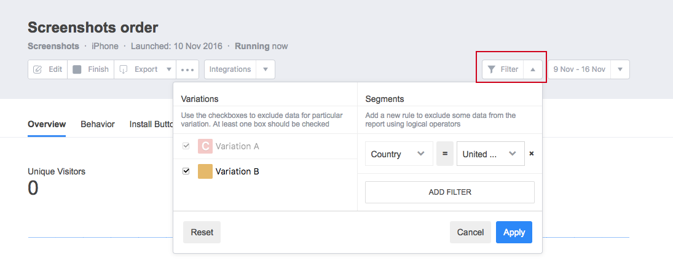Screen dimensions: 673x274
Task: Open the Country segment dropdown
Action: click(x=399, y=154)
